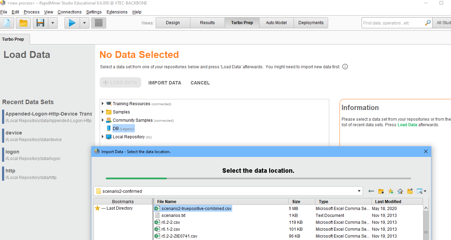Image resolution: width=451 pixels, height=240 pixels.
Task: Click the r6.2-2.csv Excel icon
Action: 157,222
